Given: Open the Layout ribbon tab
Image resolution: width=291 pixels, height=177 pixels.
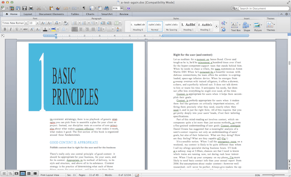Looking at the screenshot, I should coord(28,14).
